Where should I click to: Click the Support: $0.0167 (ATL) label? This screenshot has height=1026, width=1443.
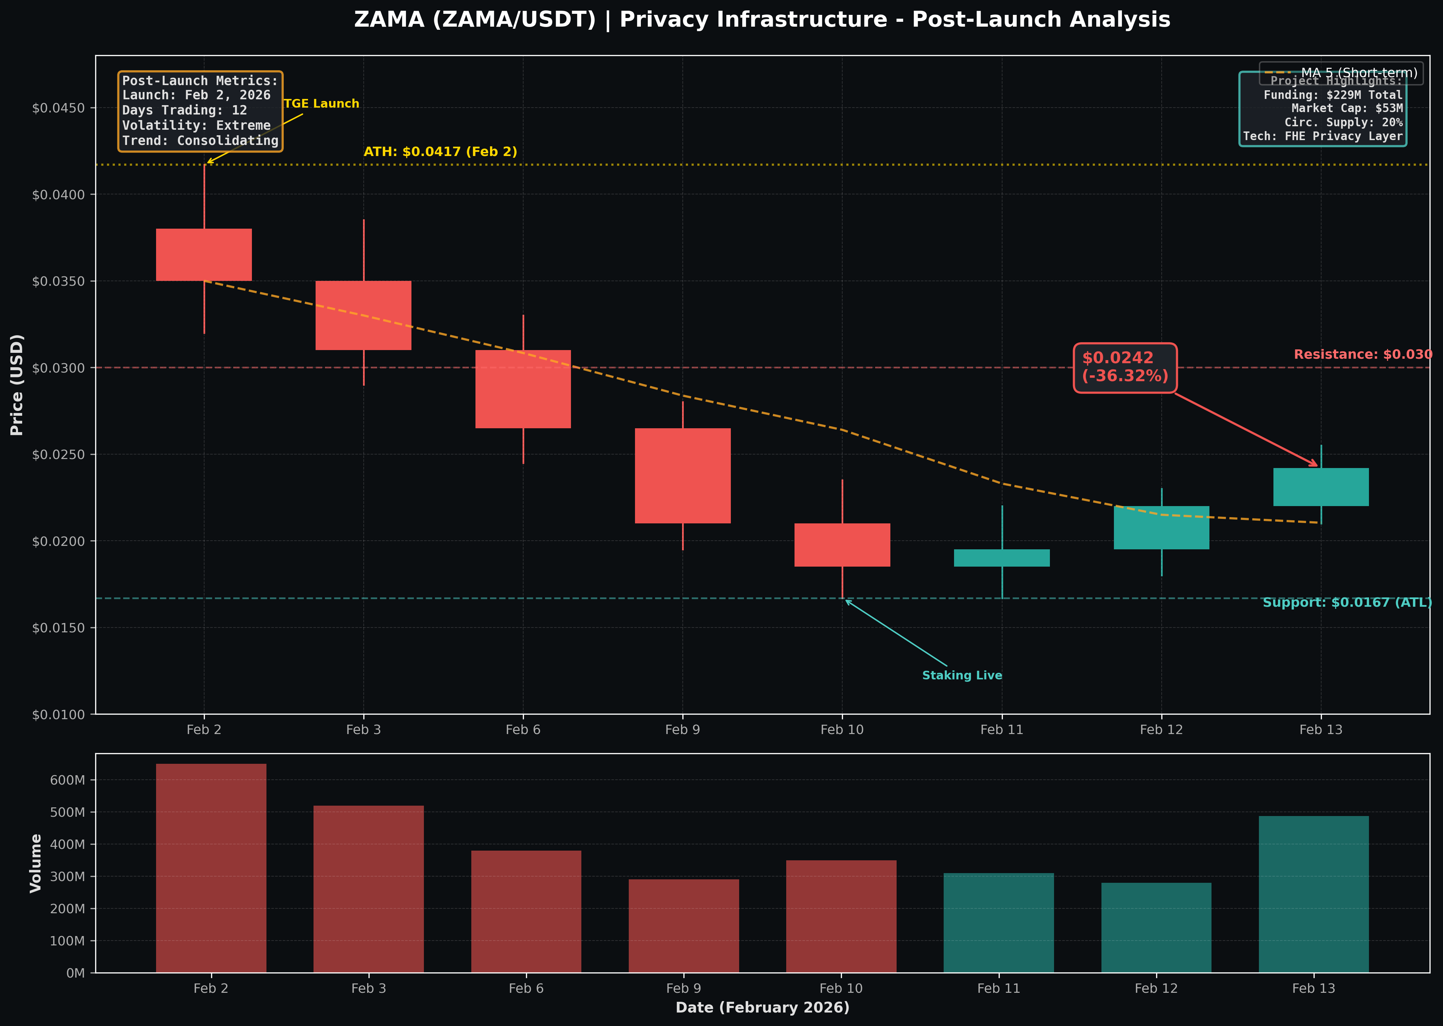(1347, 603)
